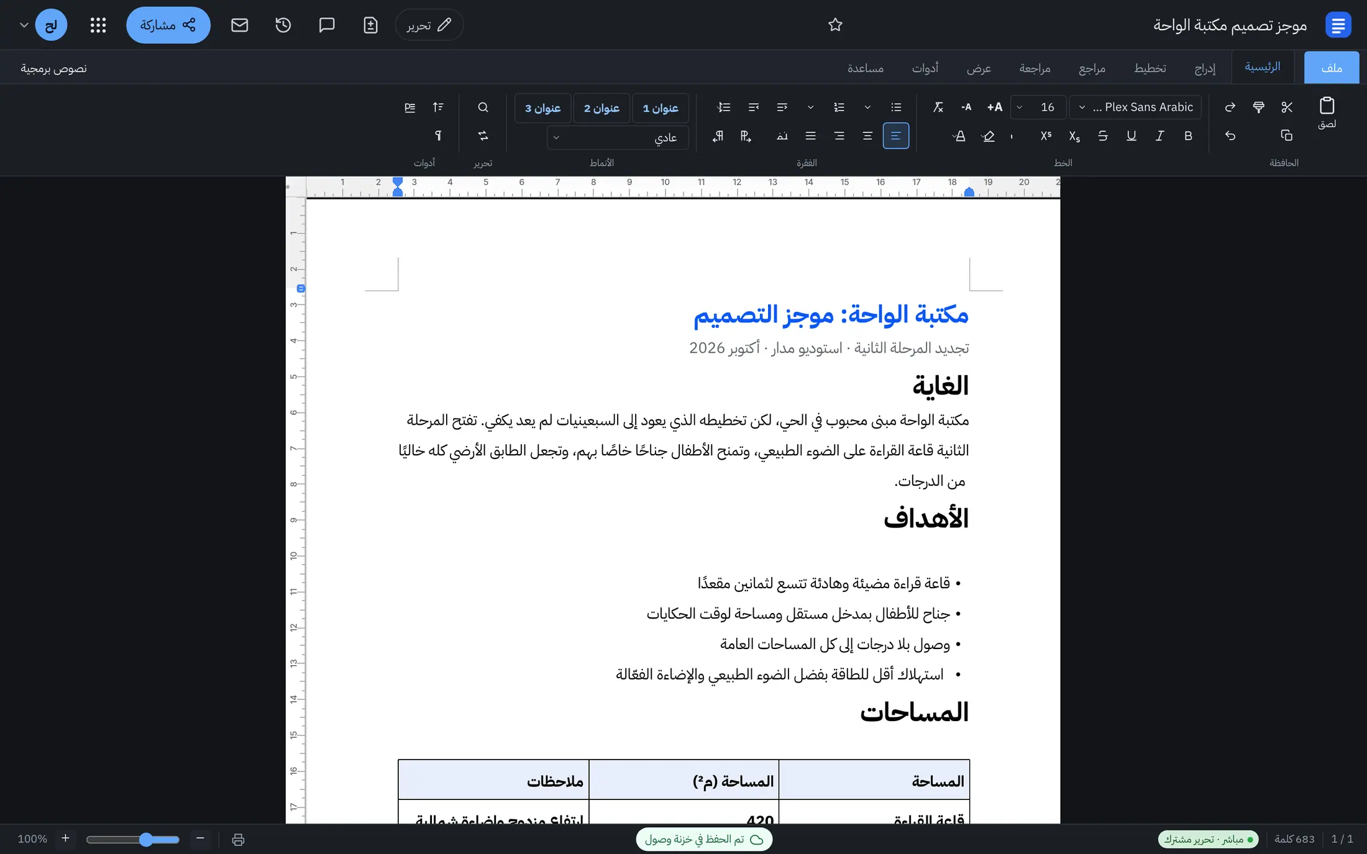
Task: Open the Plex Sans Arabic font dropdown
Action: tap(1136, 107)
